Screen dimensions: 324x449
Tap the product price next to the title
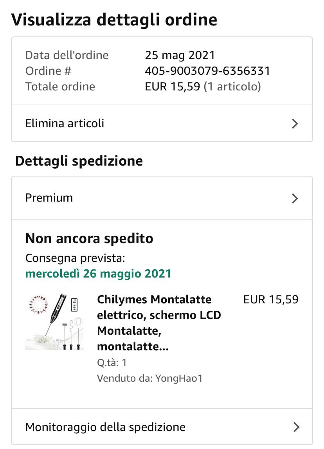coord(271,300)
